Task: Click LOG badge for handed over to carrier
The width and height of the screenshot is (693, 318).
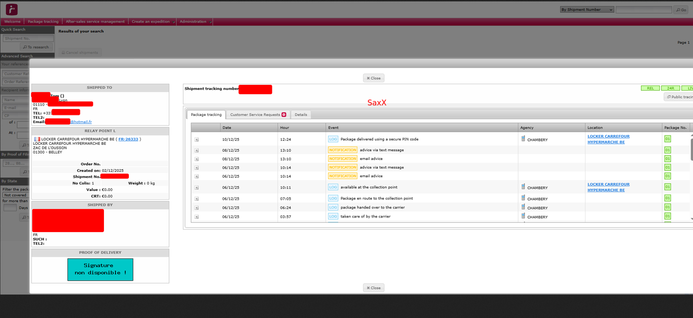Action: click(x=333, y=207)
